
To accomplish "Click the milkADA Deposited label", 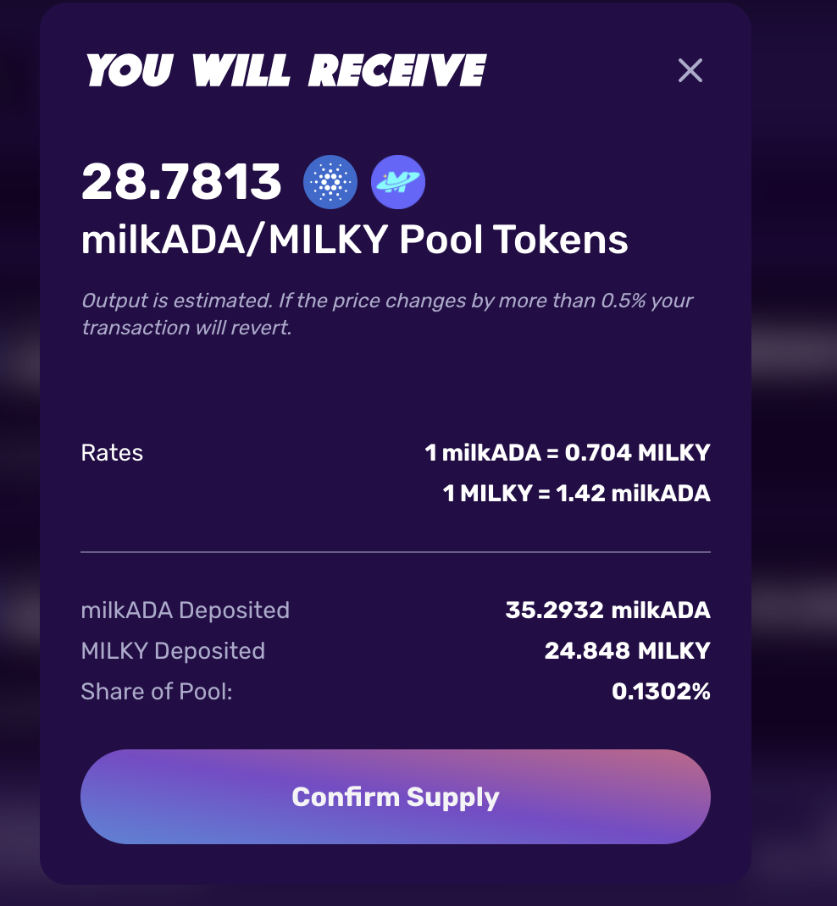I will click(185, 610).
